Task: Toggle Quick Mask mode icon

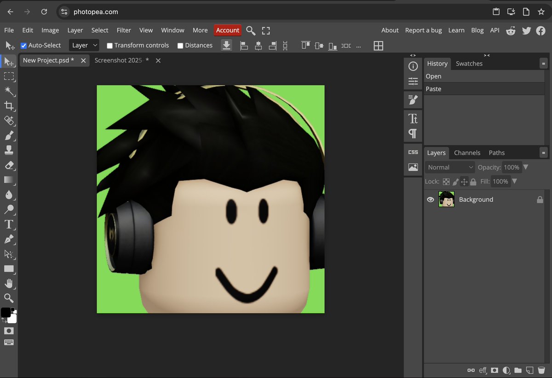Action: tap(9, 331)
